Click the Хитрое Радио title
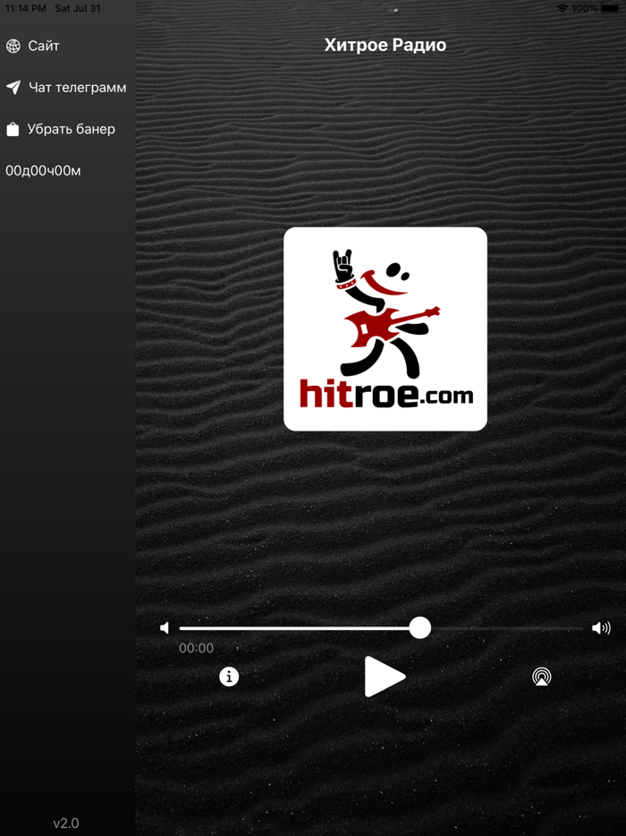Viewport: 626px width, 836px height. (x=385, y=46)
